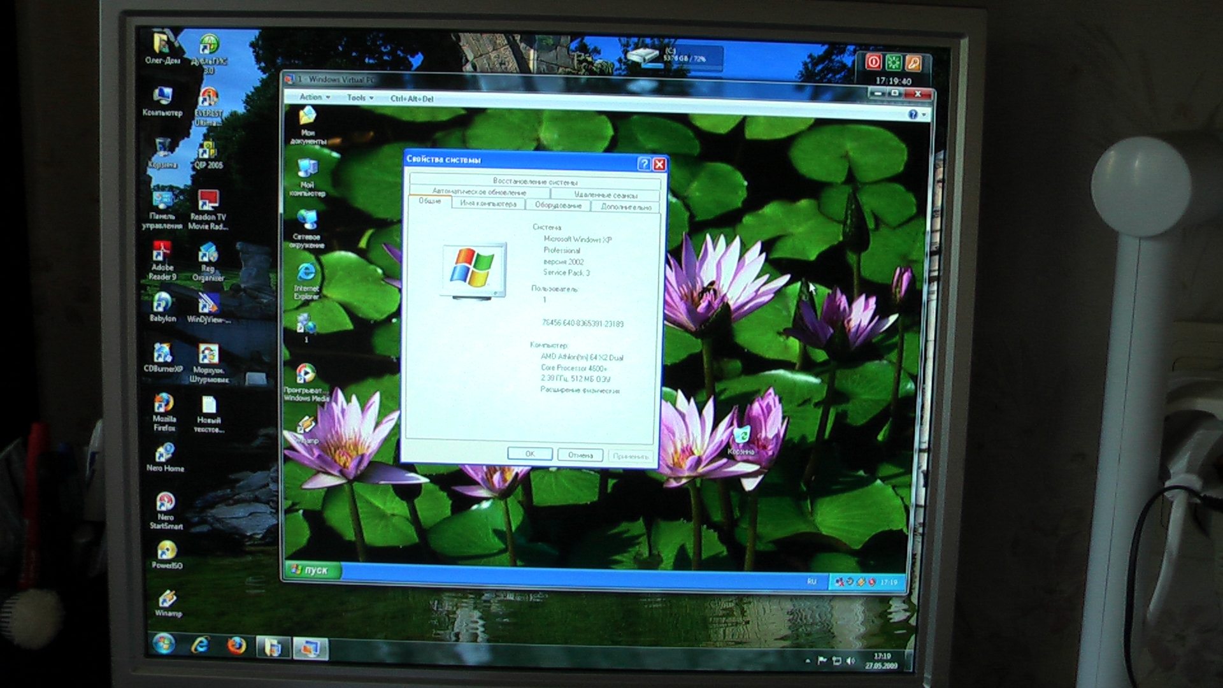Click the green gadget icon beside power

click(x=894, y=62)
